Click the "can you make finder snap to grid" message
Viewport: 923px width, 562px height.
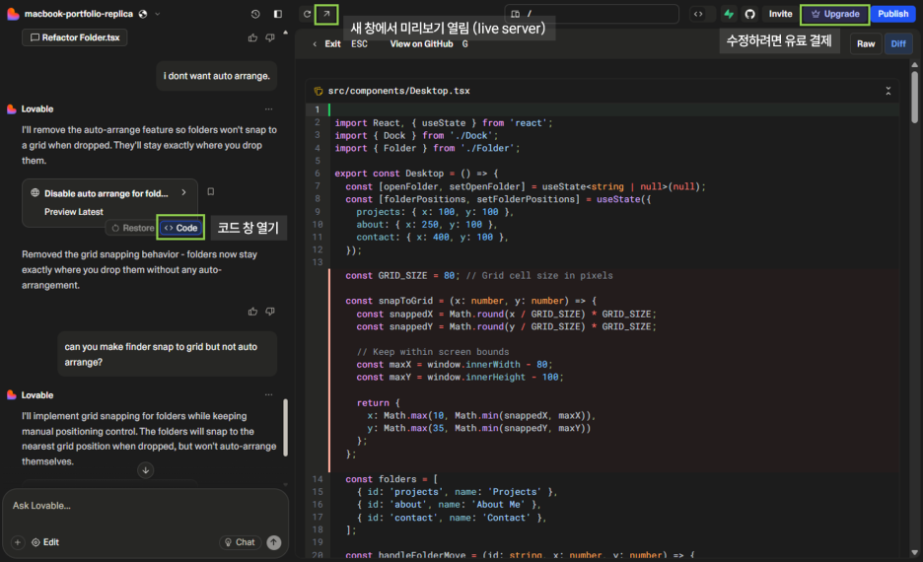click(x=168, y=354)
